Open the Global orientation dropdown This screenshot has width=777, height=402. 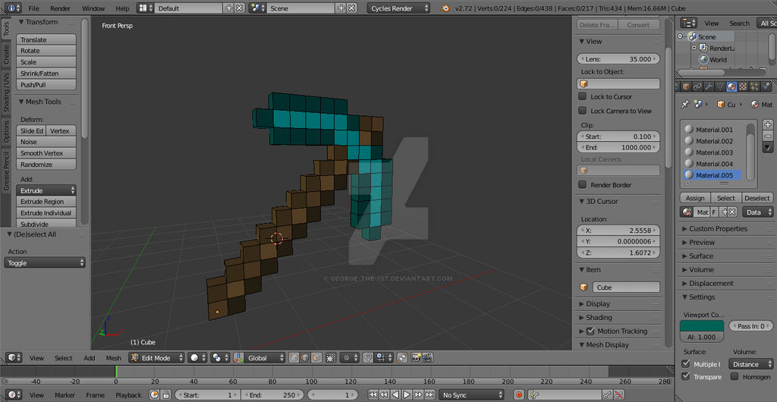coord(260,357)
